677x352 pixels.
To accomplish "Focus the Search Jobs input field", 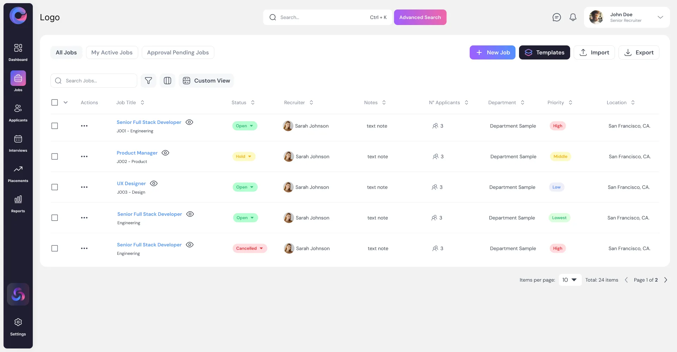I will click(94, 81).
